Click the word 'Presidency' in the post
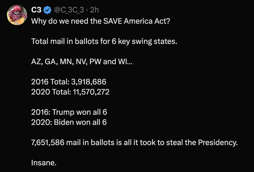Viewport: 254px width, 172px height. pos(217,143)
